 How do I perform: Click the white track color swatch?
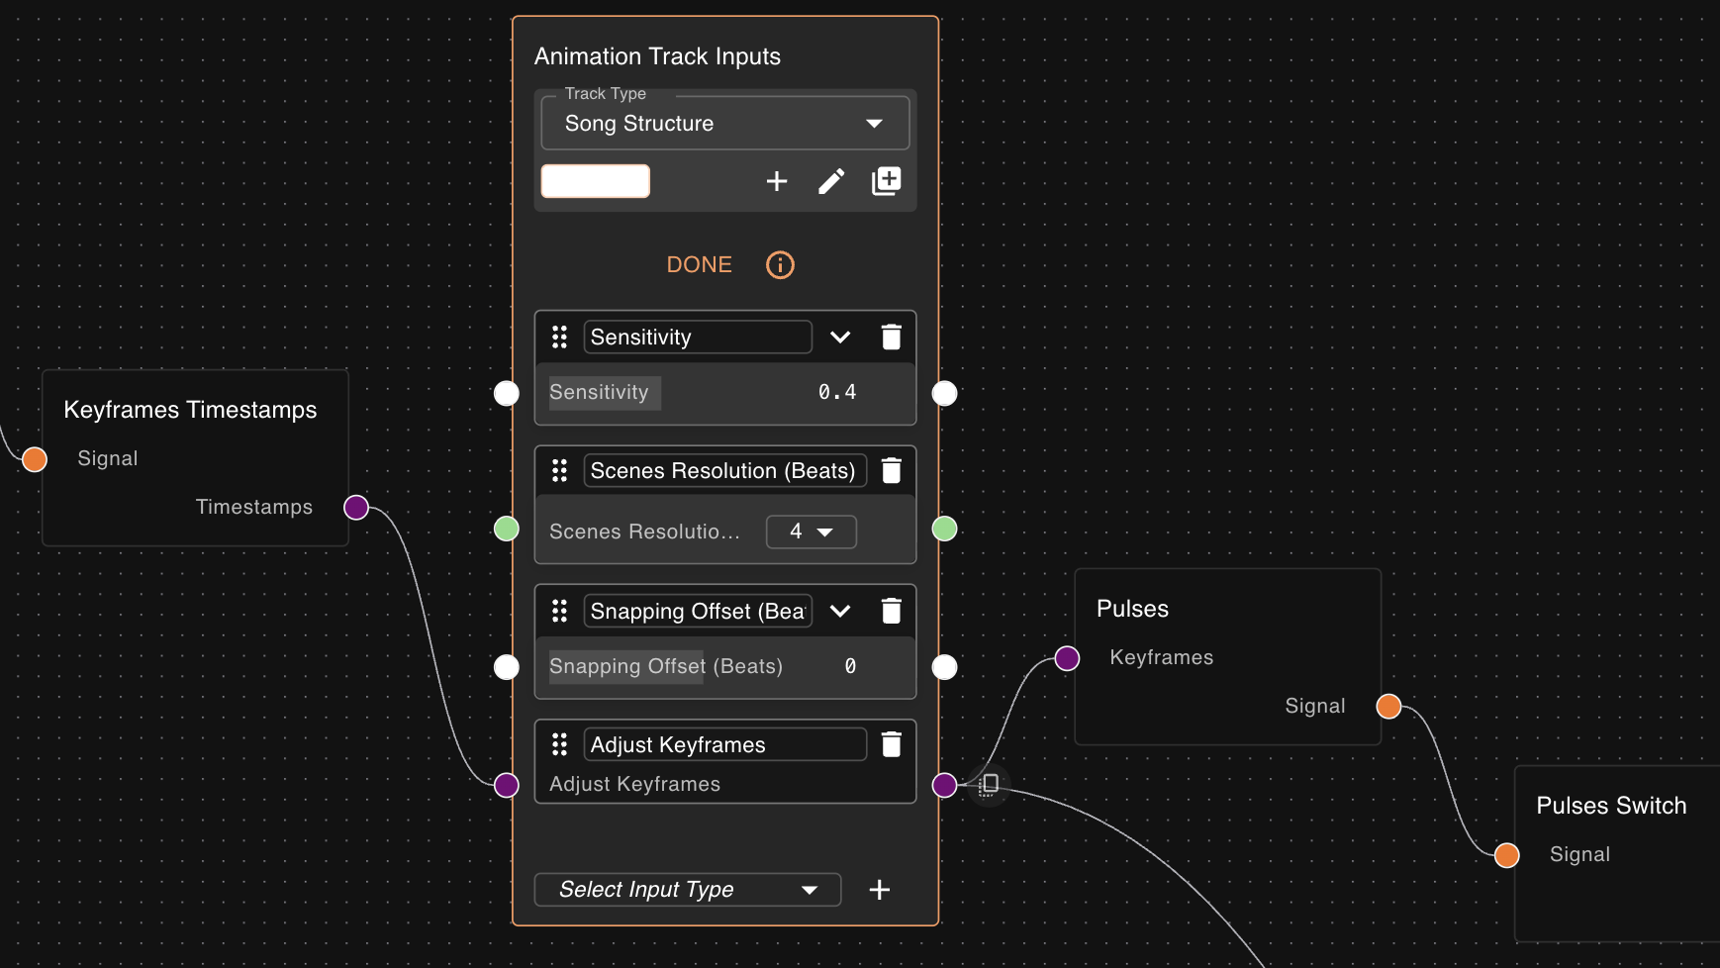pos(596,181)
